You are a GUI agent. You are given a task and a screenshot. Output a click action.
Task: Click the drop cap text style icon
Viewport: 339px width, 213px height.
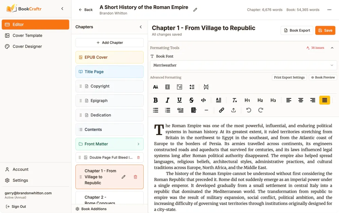[219, 100]
